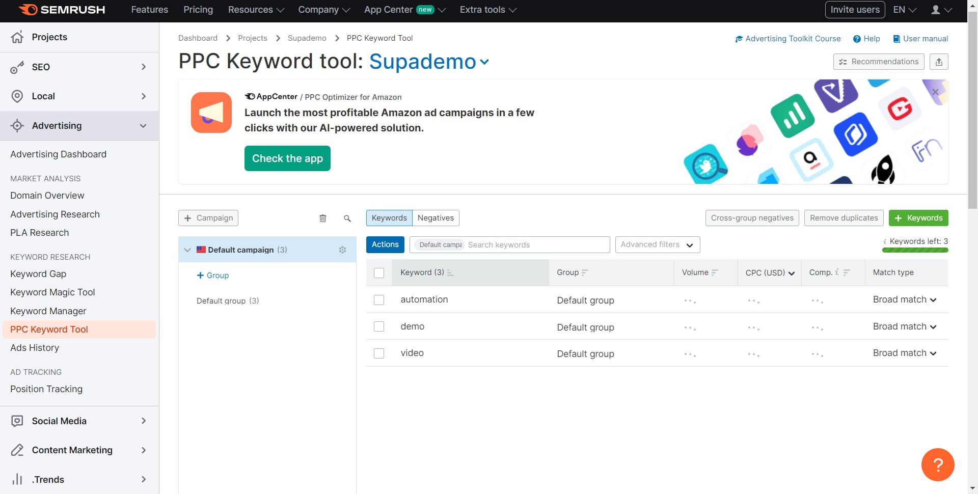This screenshot has height=494, width=978.
Task: Click the Search keywords input field
Action: (x=535, y=244)
